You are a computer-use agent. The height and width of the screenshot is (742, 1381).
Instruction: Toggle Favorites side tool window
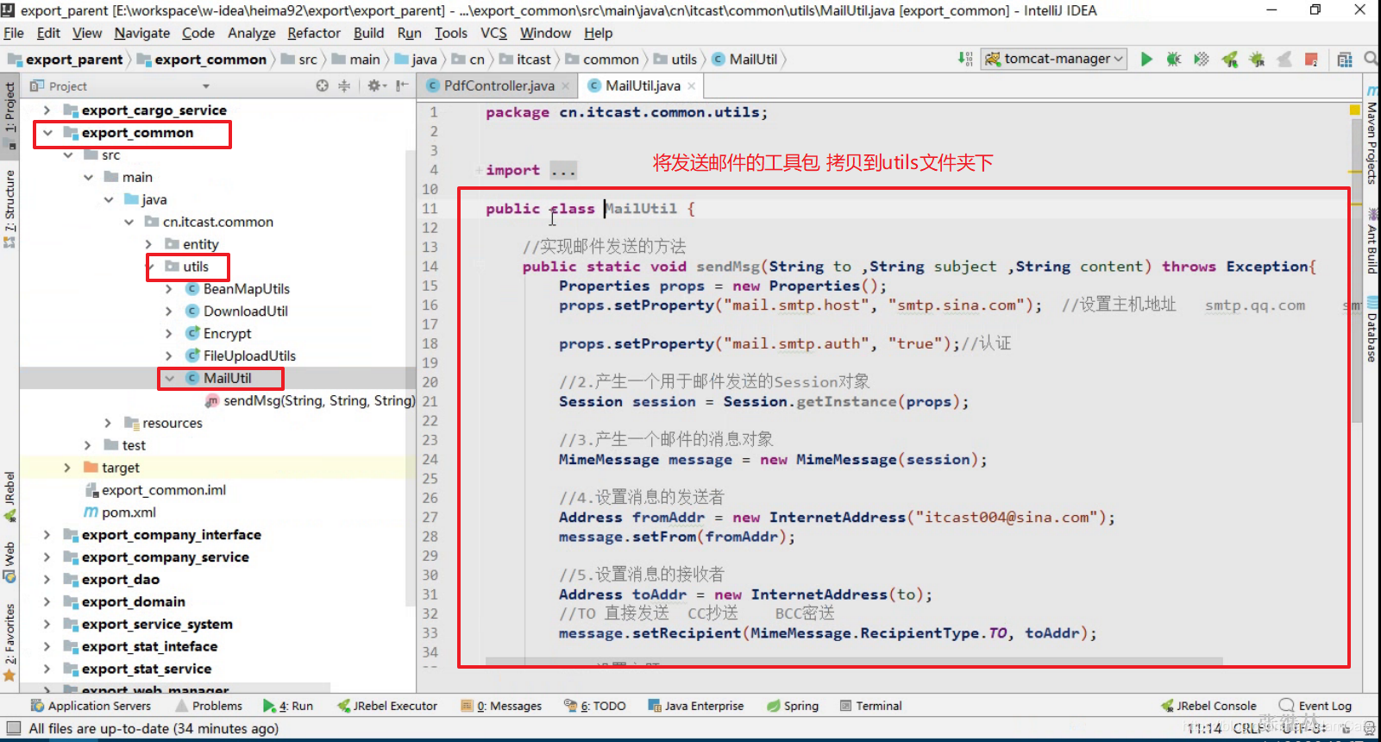tap(9, 642)
